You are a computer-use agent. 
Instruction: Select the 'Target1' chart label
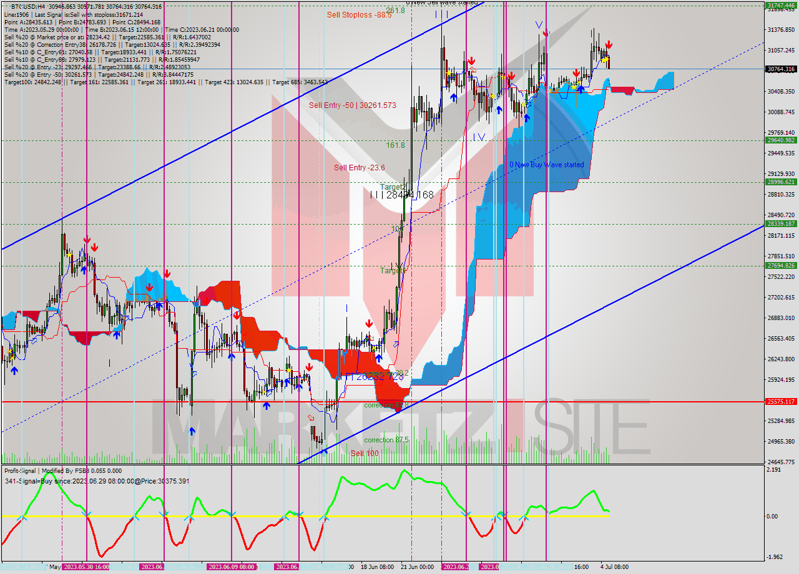[393, 271]
